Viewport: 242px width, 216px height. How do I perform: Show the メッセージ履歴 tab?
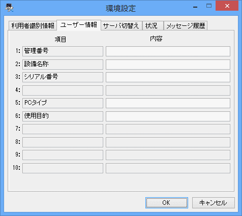click(186, 26)
